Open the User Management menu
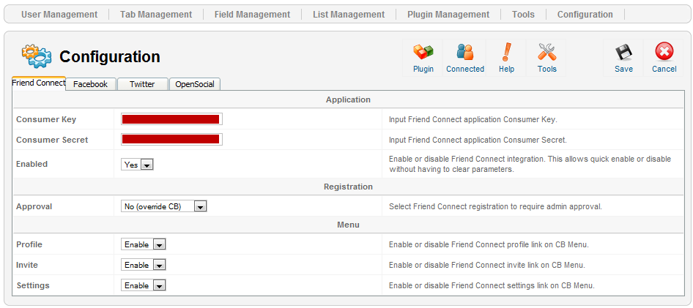The height and width of the screenshot is (308, 693). point(59,15)
